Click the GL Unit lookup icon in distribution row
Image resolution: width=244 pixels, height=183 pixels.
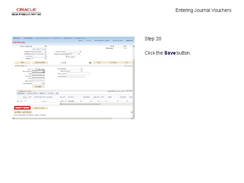tap(66, 101)
